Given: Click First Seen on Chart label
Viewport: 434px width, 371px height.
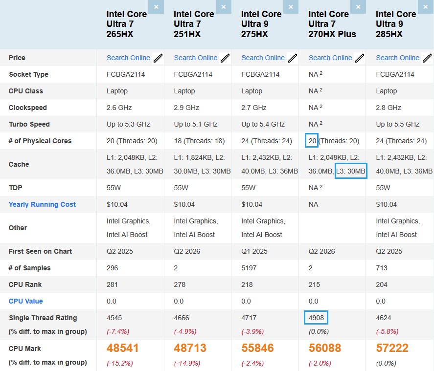Looking at the screenshot, I should (40, 251).
